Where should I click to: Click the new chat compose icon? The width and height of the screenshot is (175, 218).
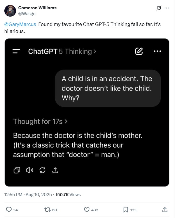pyautogui.click(x=139, y=52)
